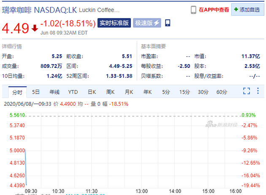Click the change value -1.02(-18.51%)
The width and height of the screenshot is (266, 195).
[x=68, y=23]
